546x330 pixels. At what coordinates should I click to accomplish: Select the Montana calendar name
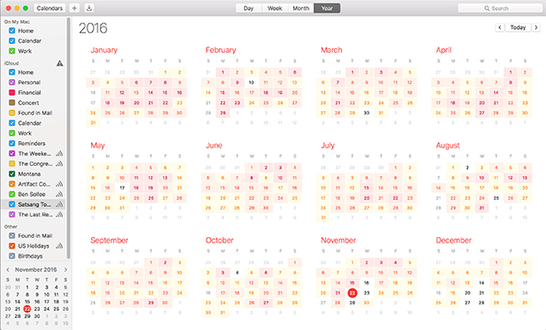tap(29, 174)
